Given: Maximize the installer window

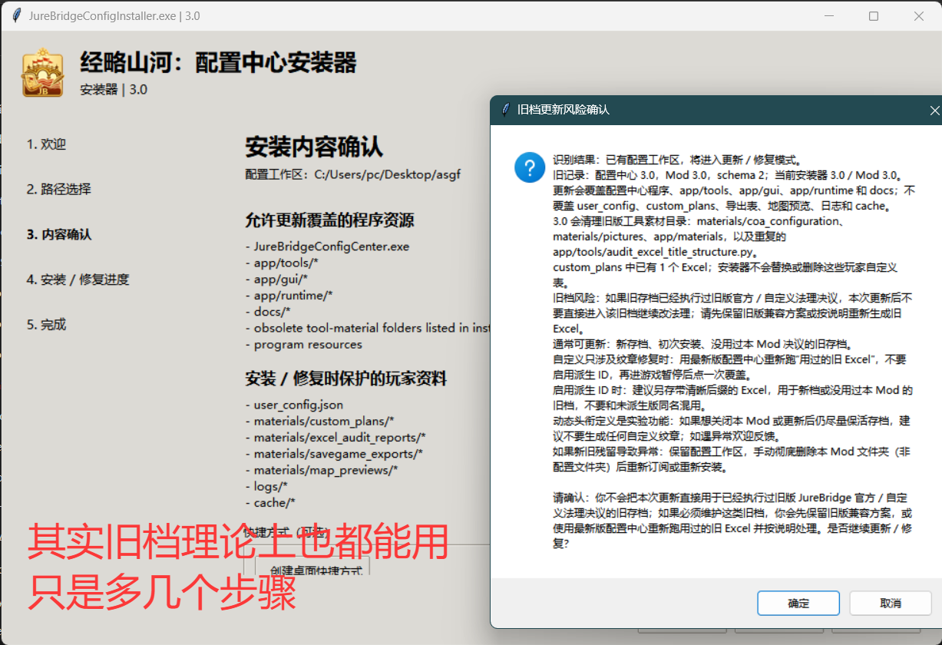Looking at the screenshot, I should tap(874, 15).
